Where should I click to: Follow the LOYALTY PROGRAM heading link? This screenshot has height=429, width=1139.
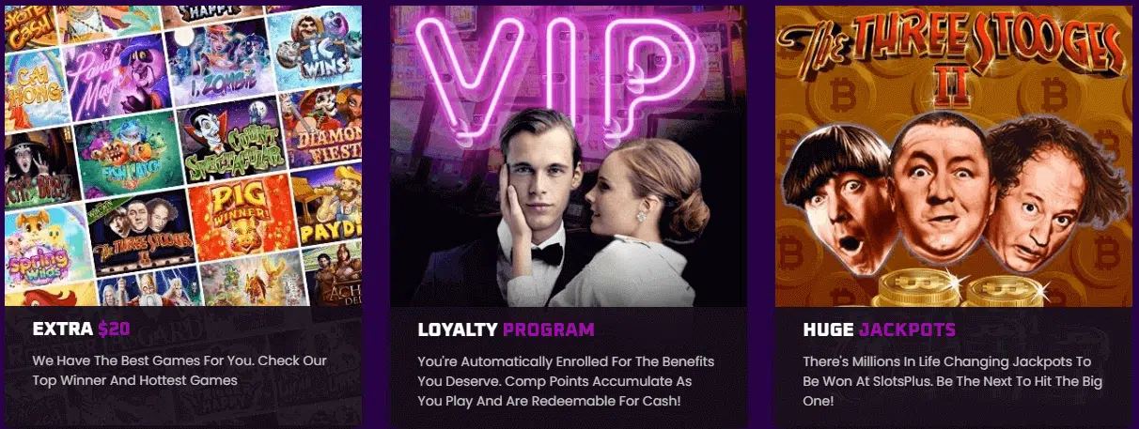(x=507, y=329)
